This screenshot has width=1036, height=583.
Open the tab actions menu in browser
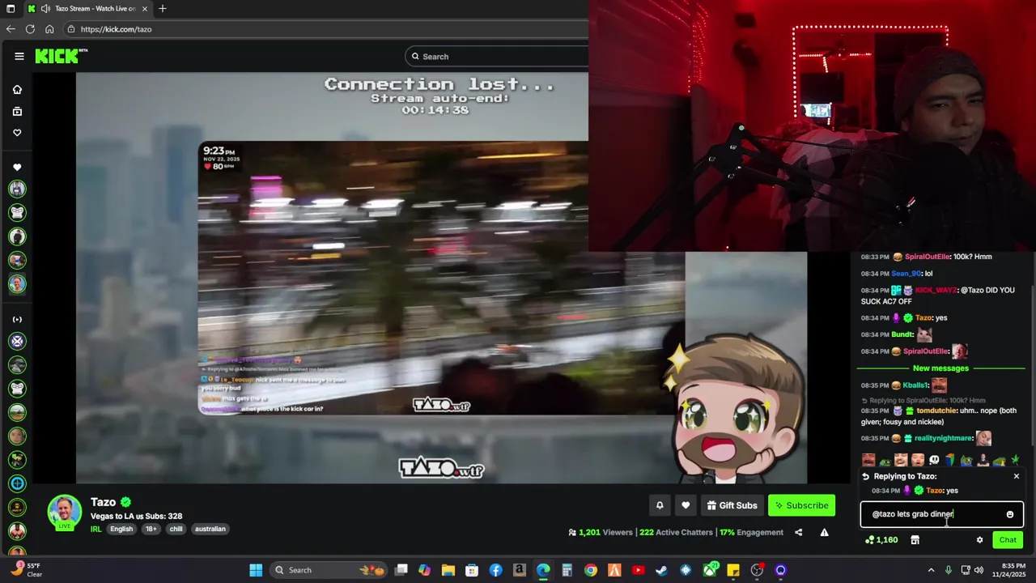(11, 9)
